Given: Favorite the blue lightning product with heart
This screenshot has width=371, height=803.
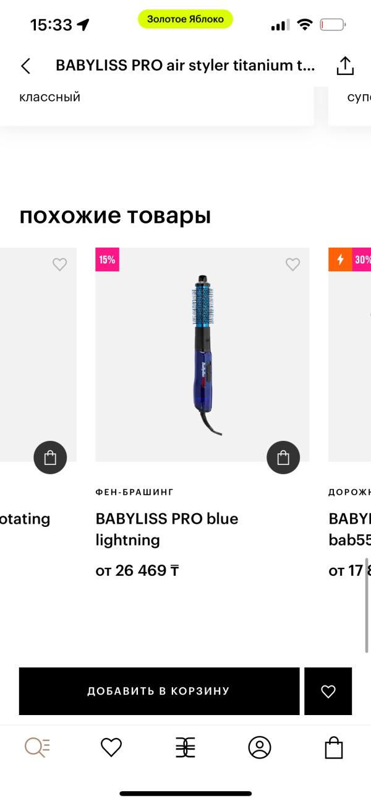Looking at the screenshot, I should coord(292,264).
